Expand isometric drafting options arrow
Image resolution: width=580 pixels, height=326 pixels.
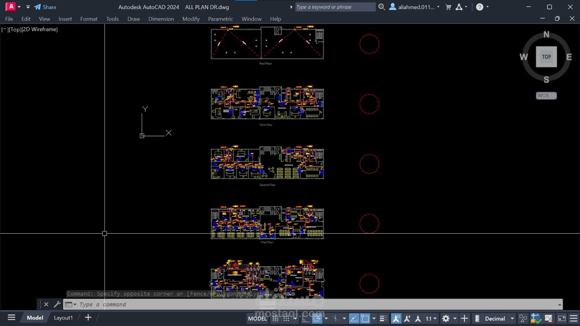(x=344, y=318)
